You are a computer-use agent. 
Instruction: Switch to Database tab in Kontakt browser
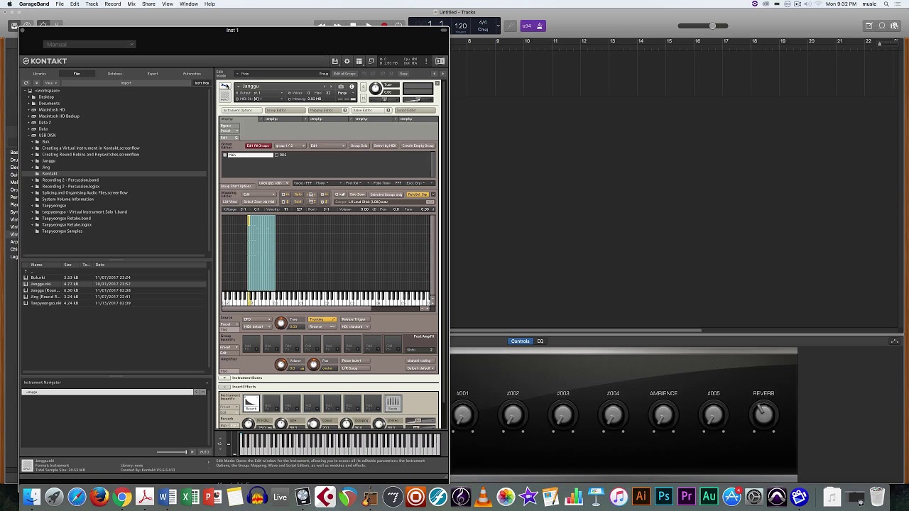114,74
